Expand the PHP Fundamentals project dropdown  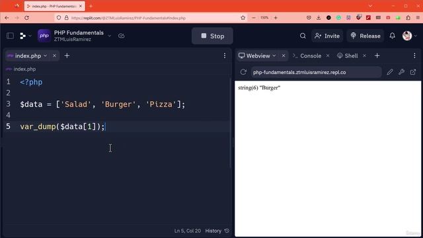click(x=109, y=36)
